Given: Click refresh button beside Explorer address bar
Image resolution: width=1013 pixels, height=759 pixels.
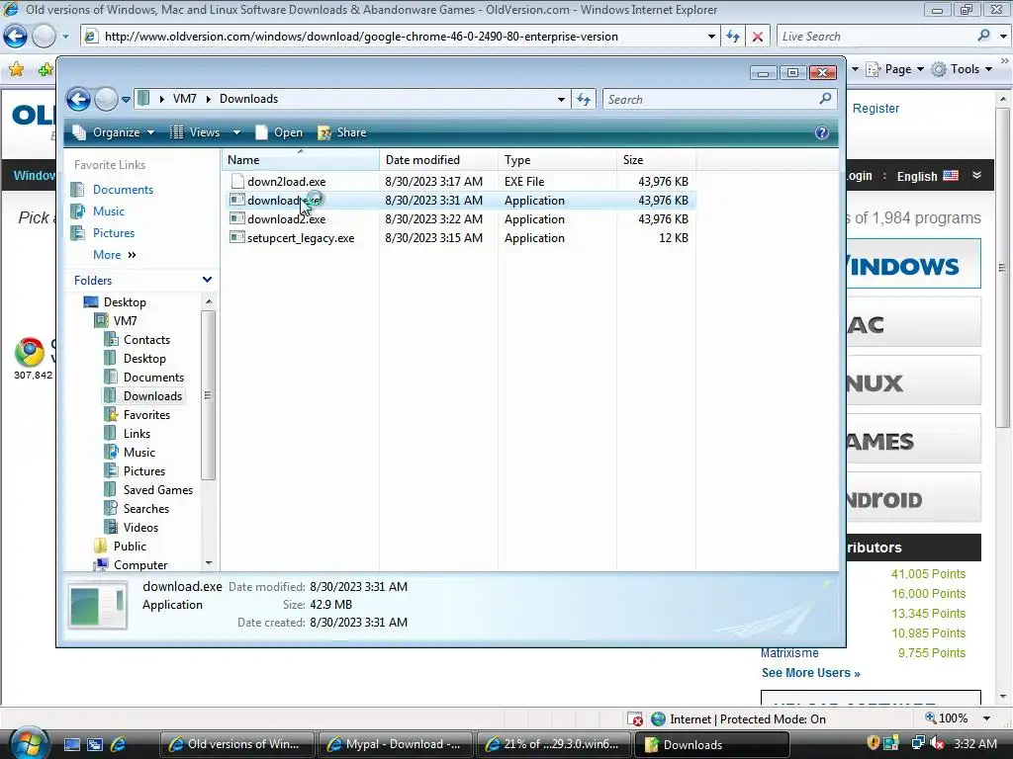Looking at the screenshot, I should (584, 100).
